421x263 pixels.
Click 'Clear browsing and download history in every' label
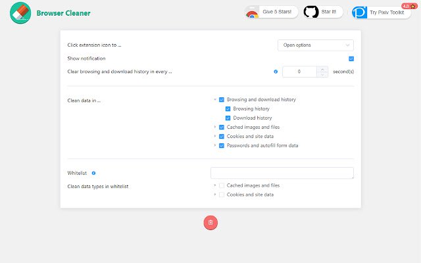click(120, 72)
